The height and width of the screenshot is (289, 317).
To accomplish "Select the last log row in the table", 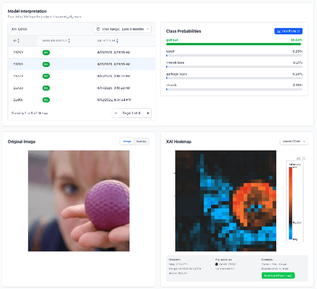I will [x=82, y=100].
